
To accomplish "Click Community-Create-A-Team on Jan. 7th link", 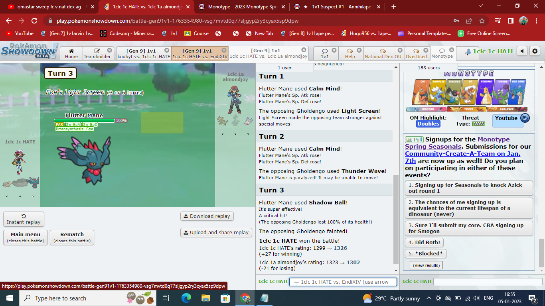I will 462,157.
